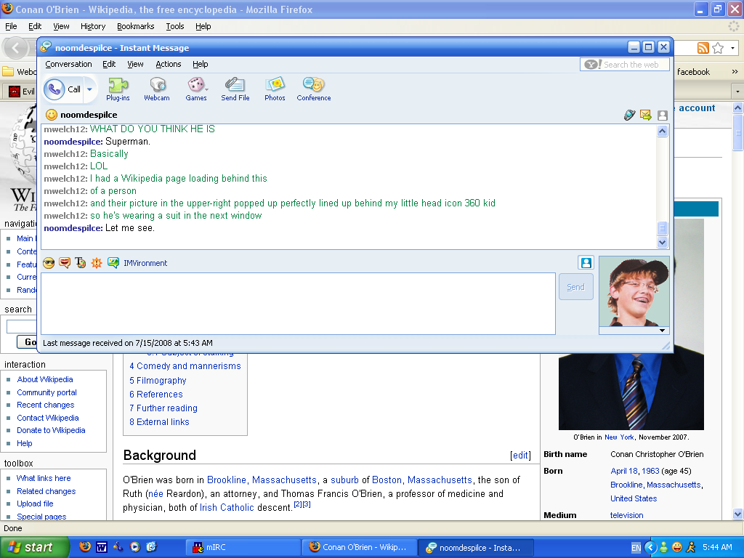This screenshot has height=558, width=744.
Task: Open Recent changes sidebar link
Action: (x=46, y=405)
